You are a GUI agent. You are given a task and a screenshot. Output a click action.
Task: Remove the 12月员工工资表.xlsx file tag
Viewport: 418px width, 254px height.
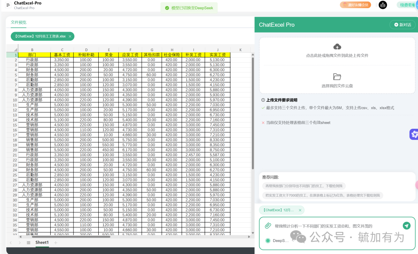(70, 36)
